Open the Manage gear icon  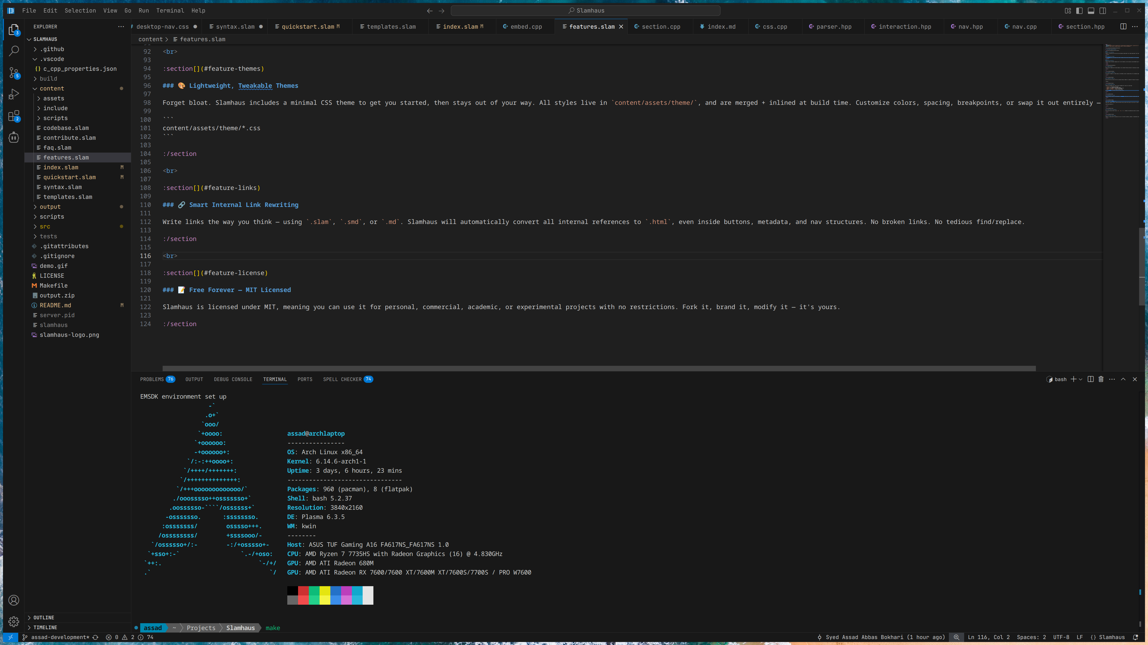[x=14, y=621]
